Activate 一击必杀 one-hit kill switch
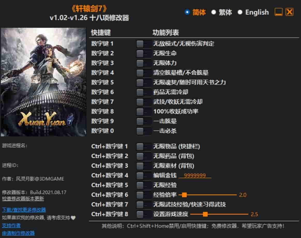Viewport: 301px width, 238px height. [x=144, y=131]
